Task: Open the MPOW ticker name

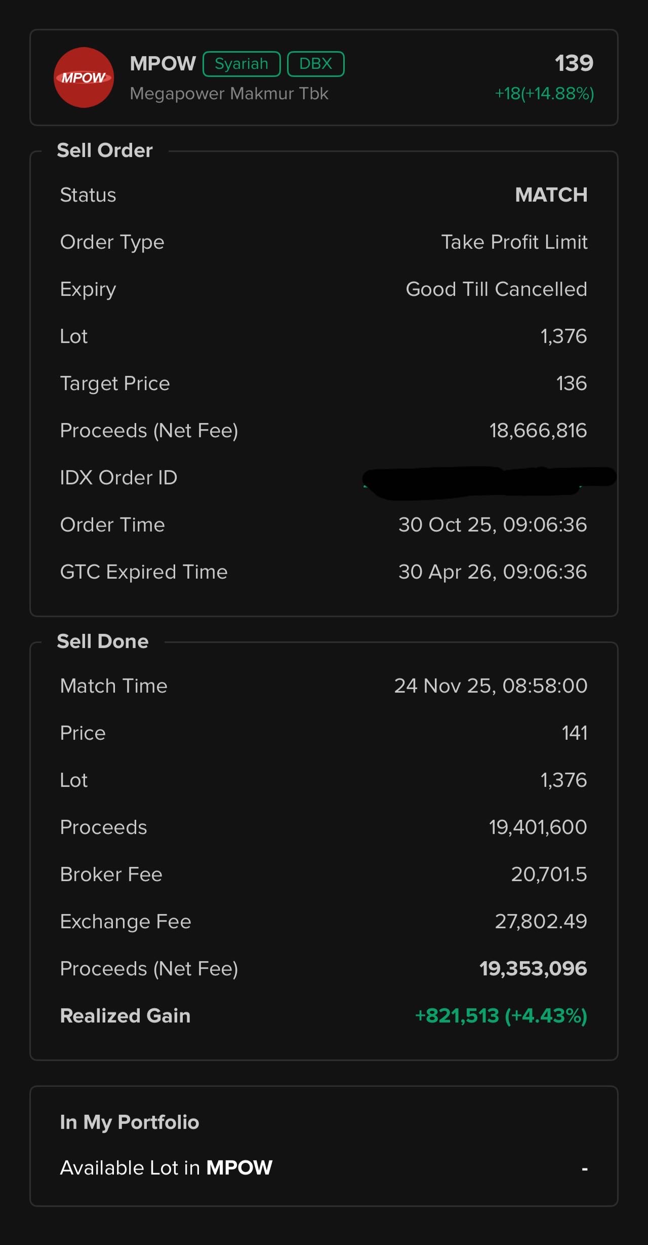Action: click(x=163, y=64)
